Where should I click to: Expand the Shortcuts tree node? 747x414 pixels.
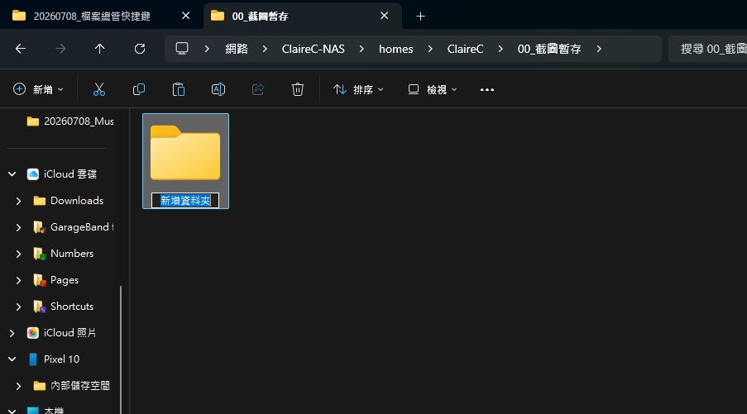18,307
